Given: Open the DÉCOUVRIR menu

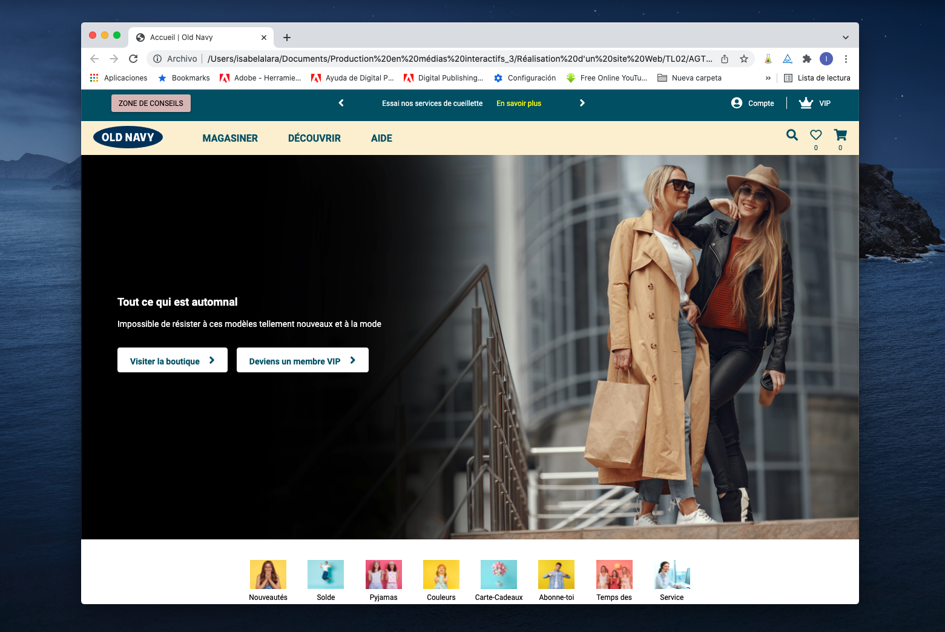Looking at the screenshot, I should click(314, 138).
